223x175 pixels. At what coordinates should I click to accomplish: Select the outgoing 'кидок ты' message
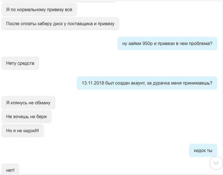203,150
